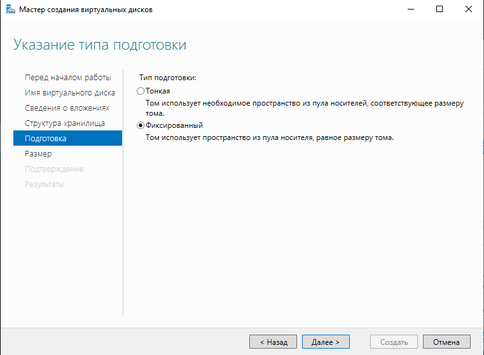Click the Результаты step in the sidebar

(x=44, y=184)
